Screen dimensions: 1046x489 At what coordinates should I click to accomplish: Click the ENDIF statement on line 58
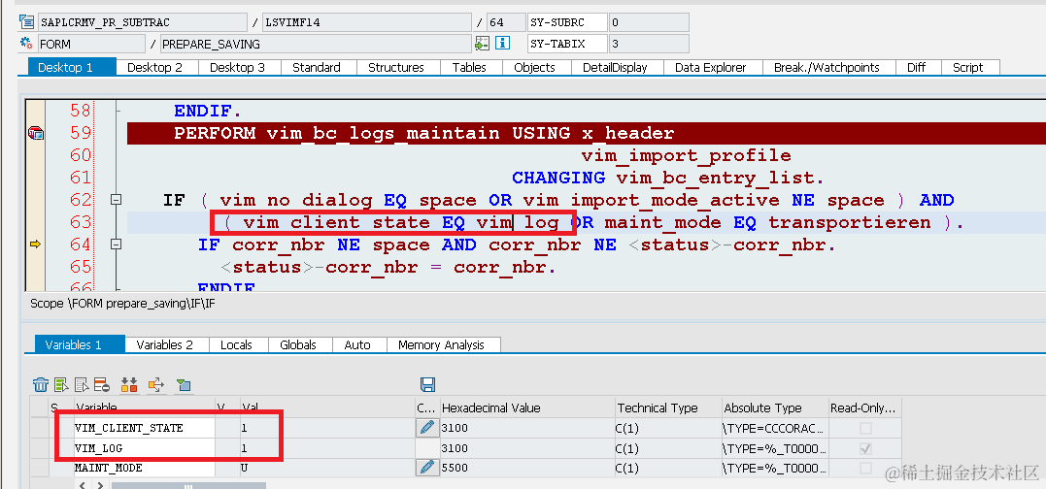[208, 111]
